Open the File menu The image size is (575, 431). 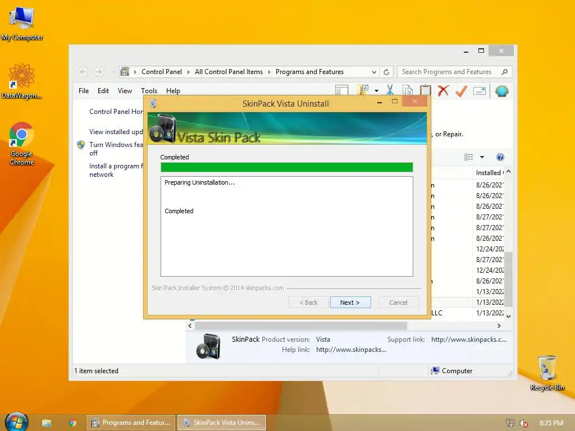click(84, 90)
